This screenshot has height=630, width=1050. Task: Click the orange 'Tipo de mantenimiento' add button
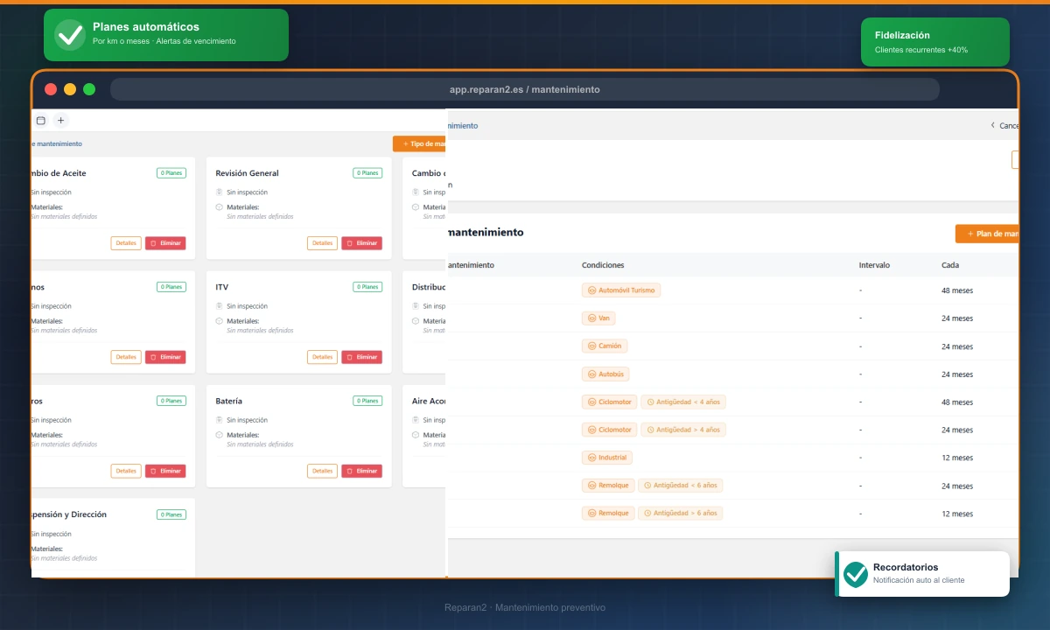(x=422, y=143)
